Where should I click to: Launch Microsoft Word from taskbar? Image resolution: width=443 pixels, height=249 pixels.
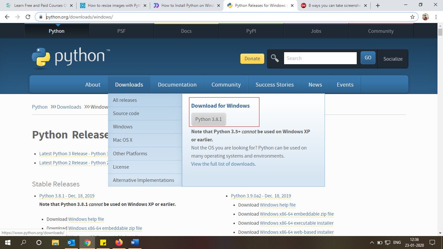[135, 242]
